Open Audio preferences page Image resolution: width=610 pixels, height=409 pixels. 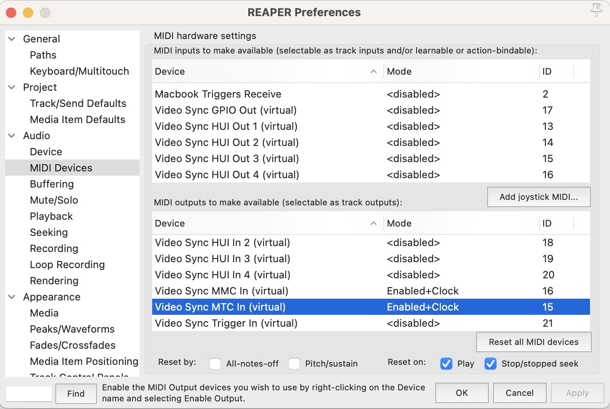(x=37, y=136)
